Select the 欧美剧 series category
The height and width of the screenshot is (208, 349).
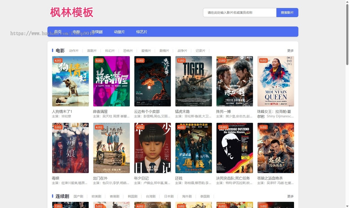[x=97, y=196]
